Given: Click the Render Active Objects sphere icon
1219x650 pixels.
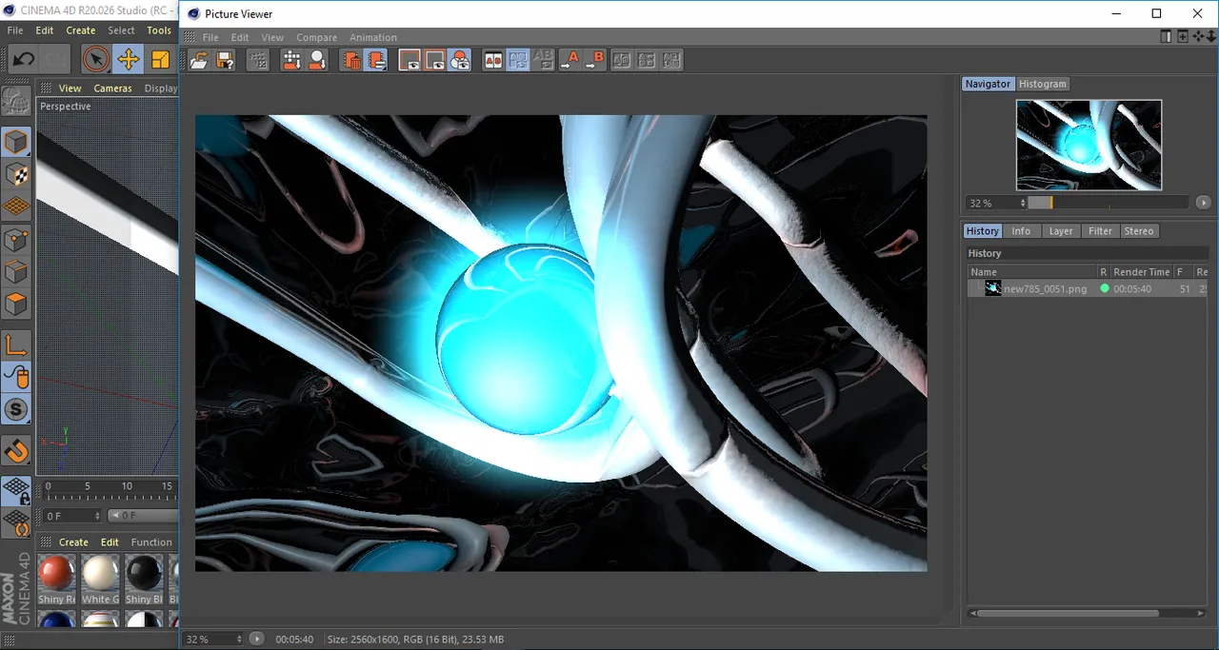Looking at the screenshot, I should (x=317, y=60).
